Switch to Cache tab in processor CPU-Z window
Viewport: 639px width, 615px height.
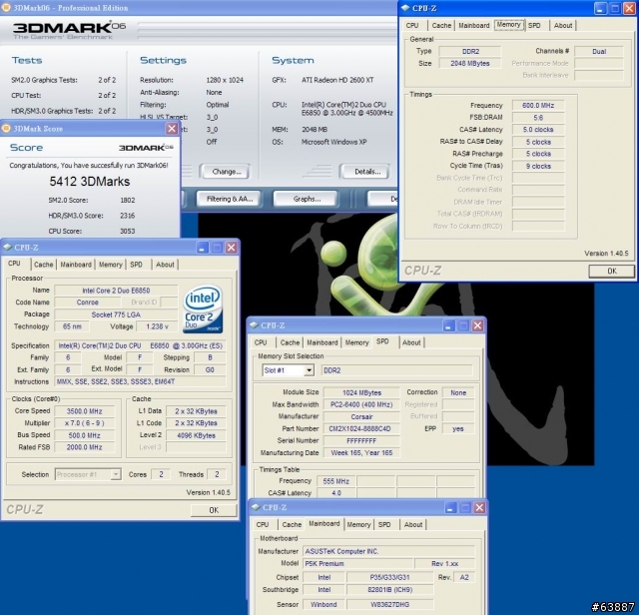click(44, 265)
